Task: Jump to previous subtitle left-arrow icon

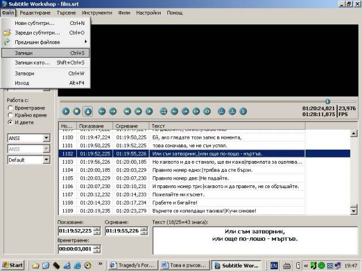Action: (102, 112)
